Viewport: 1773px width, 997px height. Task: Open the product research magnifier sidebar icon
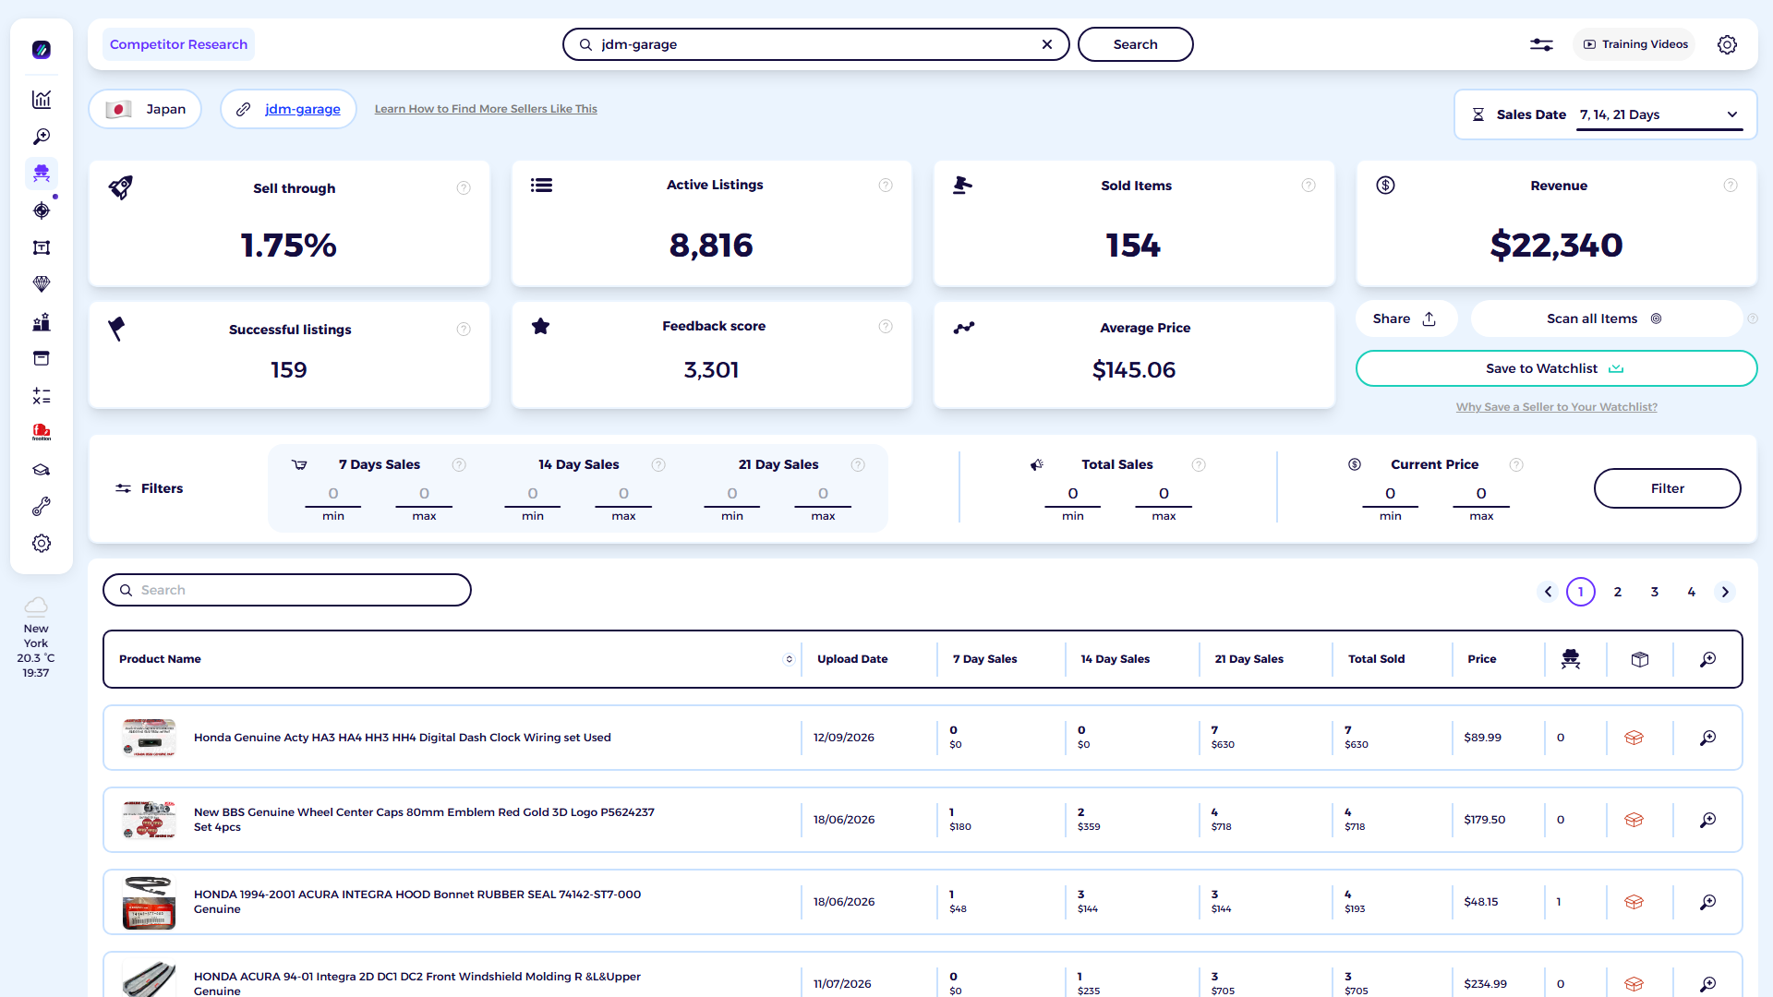(x=42, y=137)
